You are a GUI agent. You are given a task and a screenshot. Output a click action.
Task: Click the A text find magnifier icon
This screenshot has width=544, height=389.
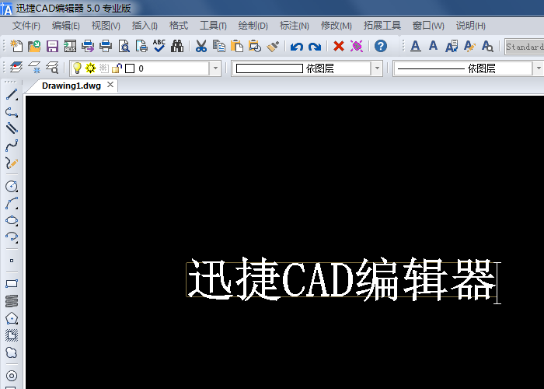[x=487, y=46]
